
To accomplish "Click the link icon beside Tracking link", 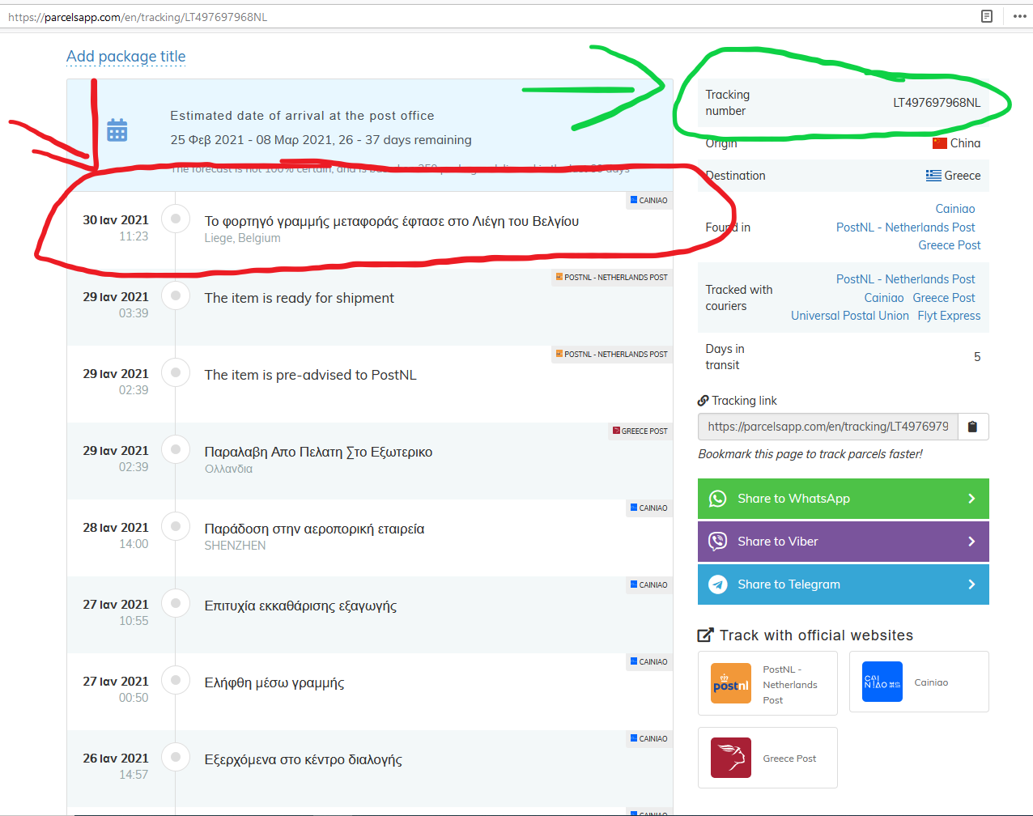I will 704,401.
